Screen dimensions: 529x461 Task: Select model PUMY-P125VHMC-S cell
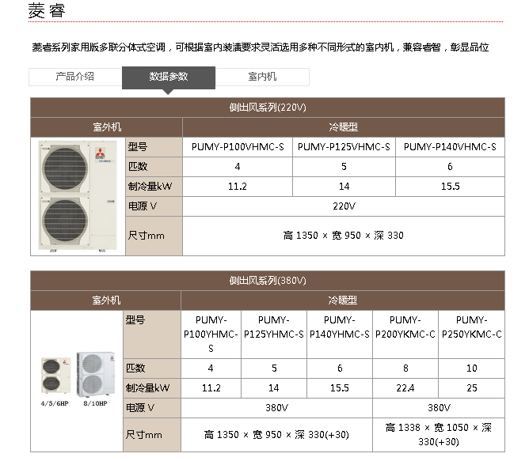tap(344, 147)
